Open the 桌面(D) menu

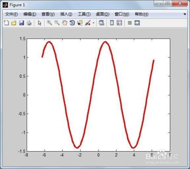click(x=103, y=14)
